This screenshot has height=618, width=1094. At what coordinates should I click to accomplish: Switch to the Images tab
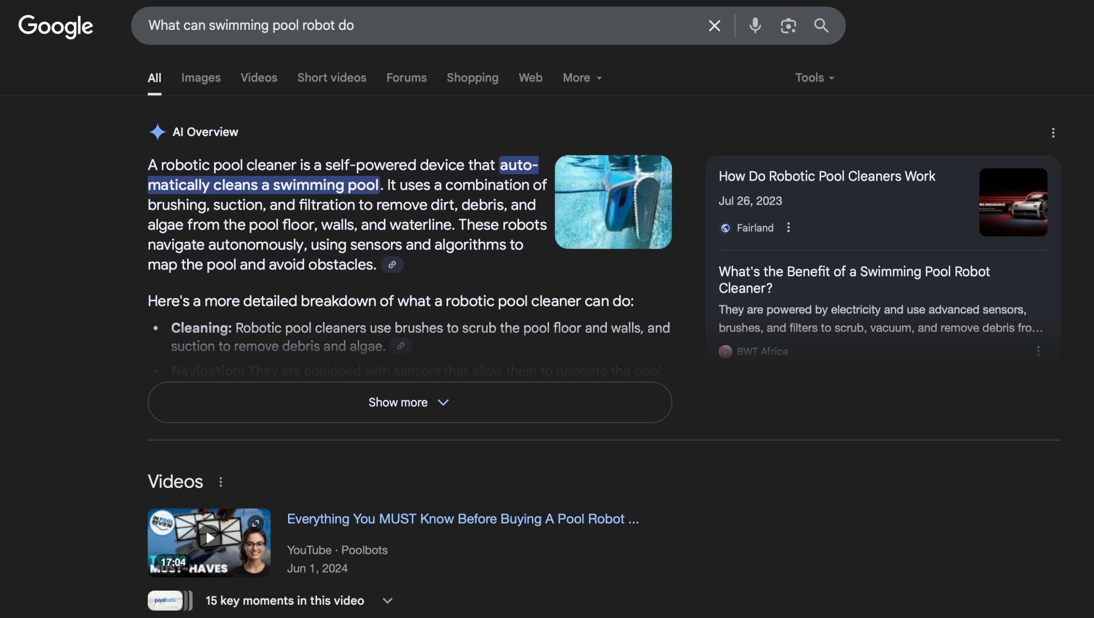click(201, 78)
